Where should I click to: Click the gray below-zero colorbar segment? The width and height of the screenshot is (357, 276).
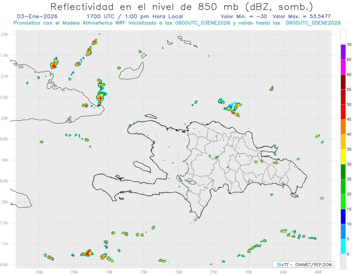[x=343, y=261]
